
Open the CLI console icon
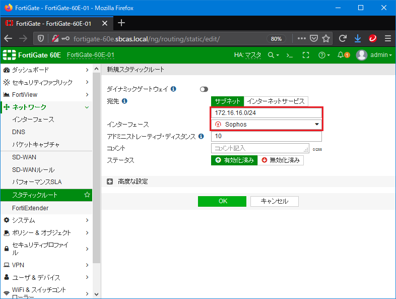(x=290, y=55)
